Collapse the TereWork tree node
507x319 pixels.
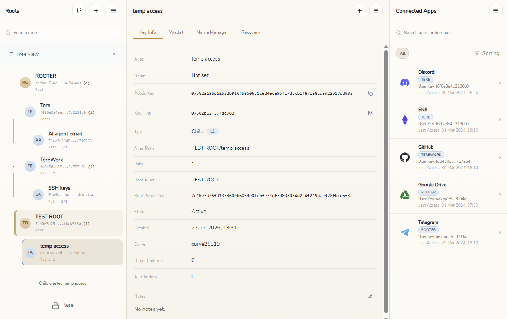click(13, 166)
